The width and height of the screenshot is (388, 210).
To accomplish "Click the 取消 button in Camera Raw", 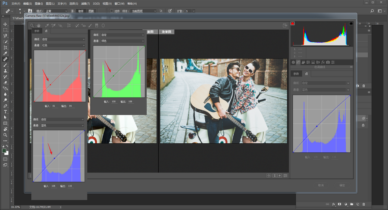I will (321, 185).
